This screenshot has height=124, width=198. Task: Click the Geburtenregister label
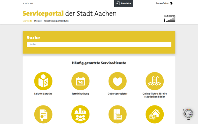(x=117, y=94)
